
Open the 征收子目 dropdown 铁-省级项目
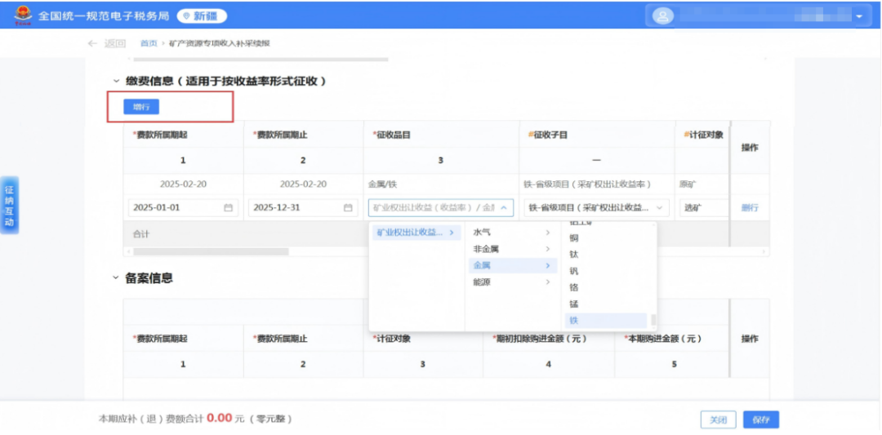pyautogui.click(x=597, y=208)
